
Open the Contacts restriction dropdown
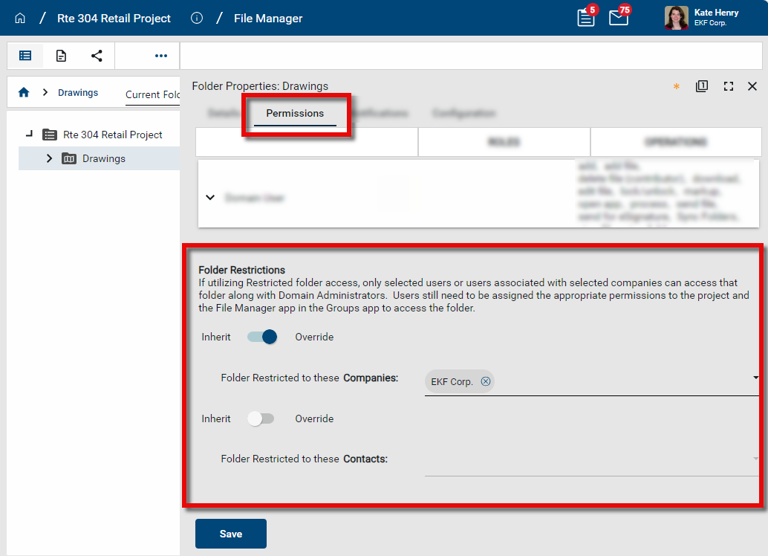click(x=755, y=459)
